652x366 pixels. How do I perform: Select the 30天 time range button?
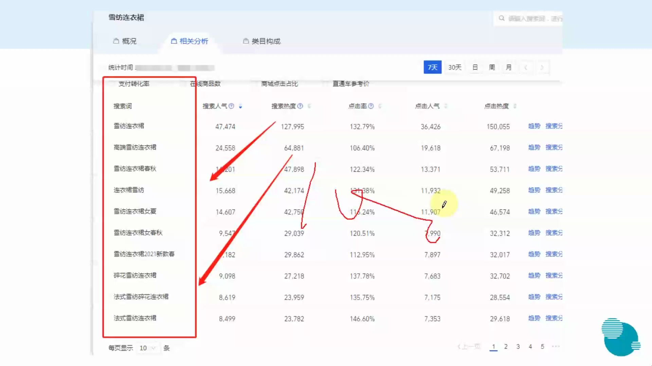coord(454,67)
